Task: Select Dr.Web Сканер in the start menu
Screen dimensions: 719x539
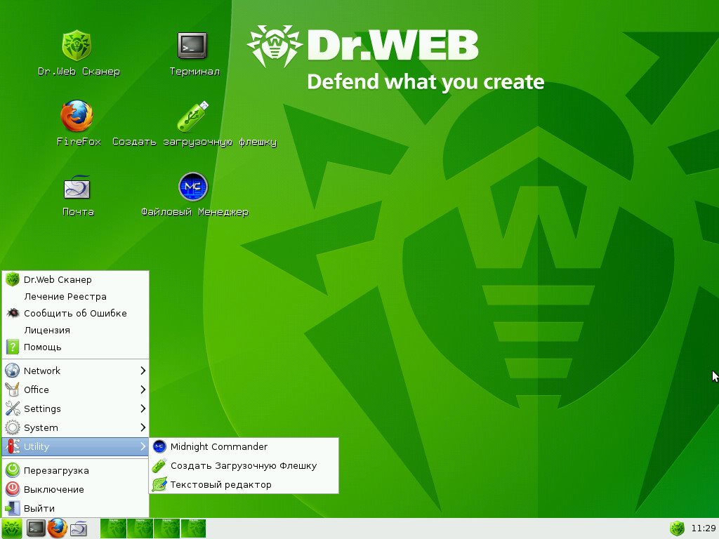Action: tap(76, 279)
